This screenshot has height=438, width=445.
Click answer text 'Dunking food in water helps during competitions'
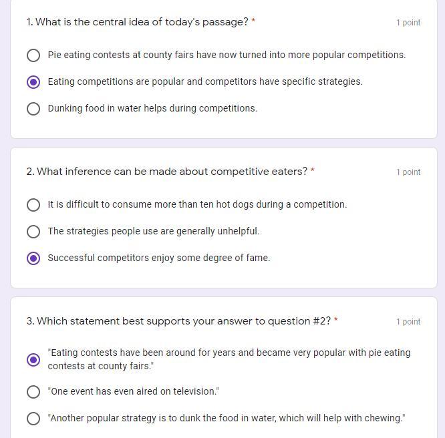coord(152,108)
